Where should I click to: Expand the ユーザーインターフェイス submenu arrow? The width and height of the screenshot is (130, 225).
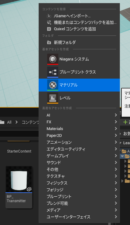tap(116, 217)
